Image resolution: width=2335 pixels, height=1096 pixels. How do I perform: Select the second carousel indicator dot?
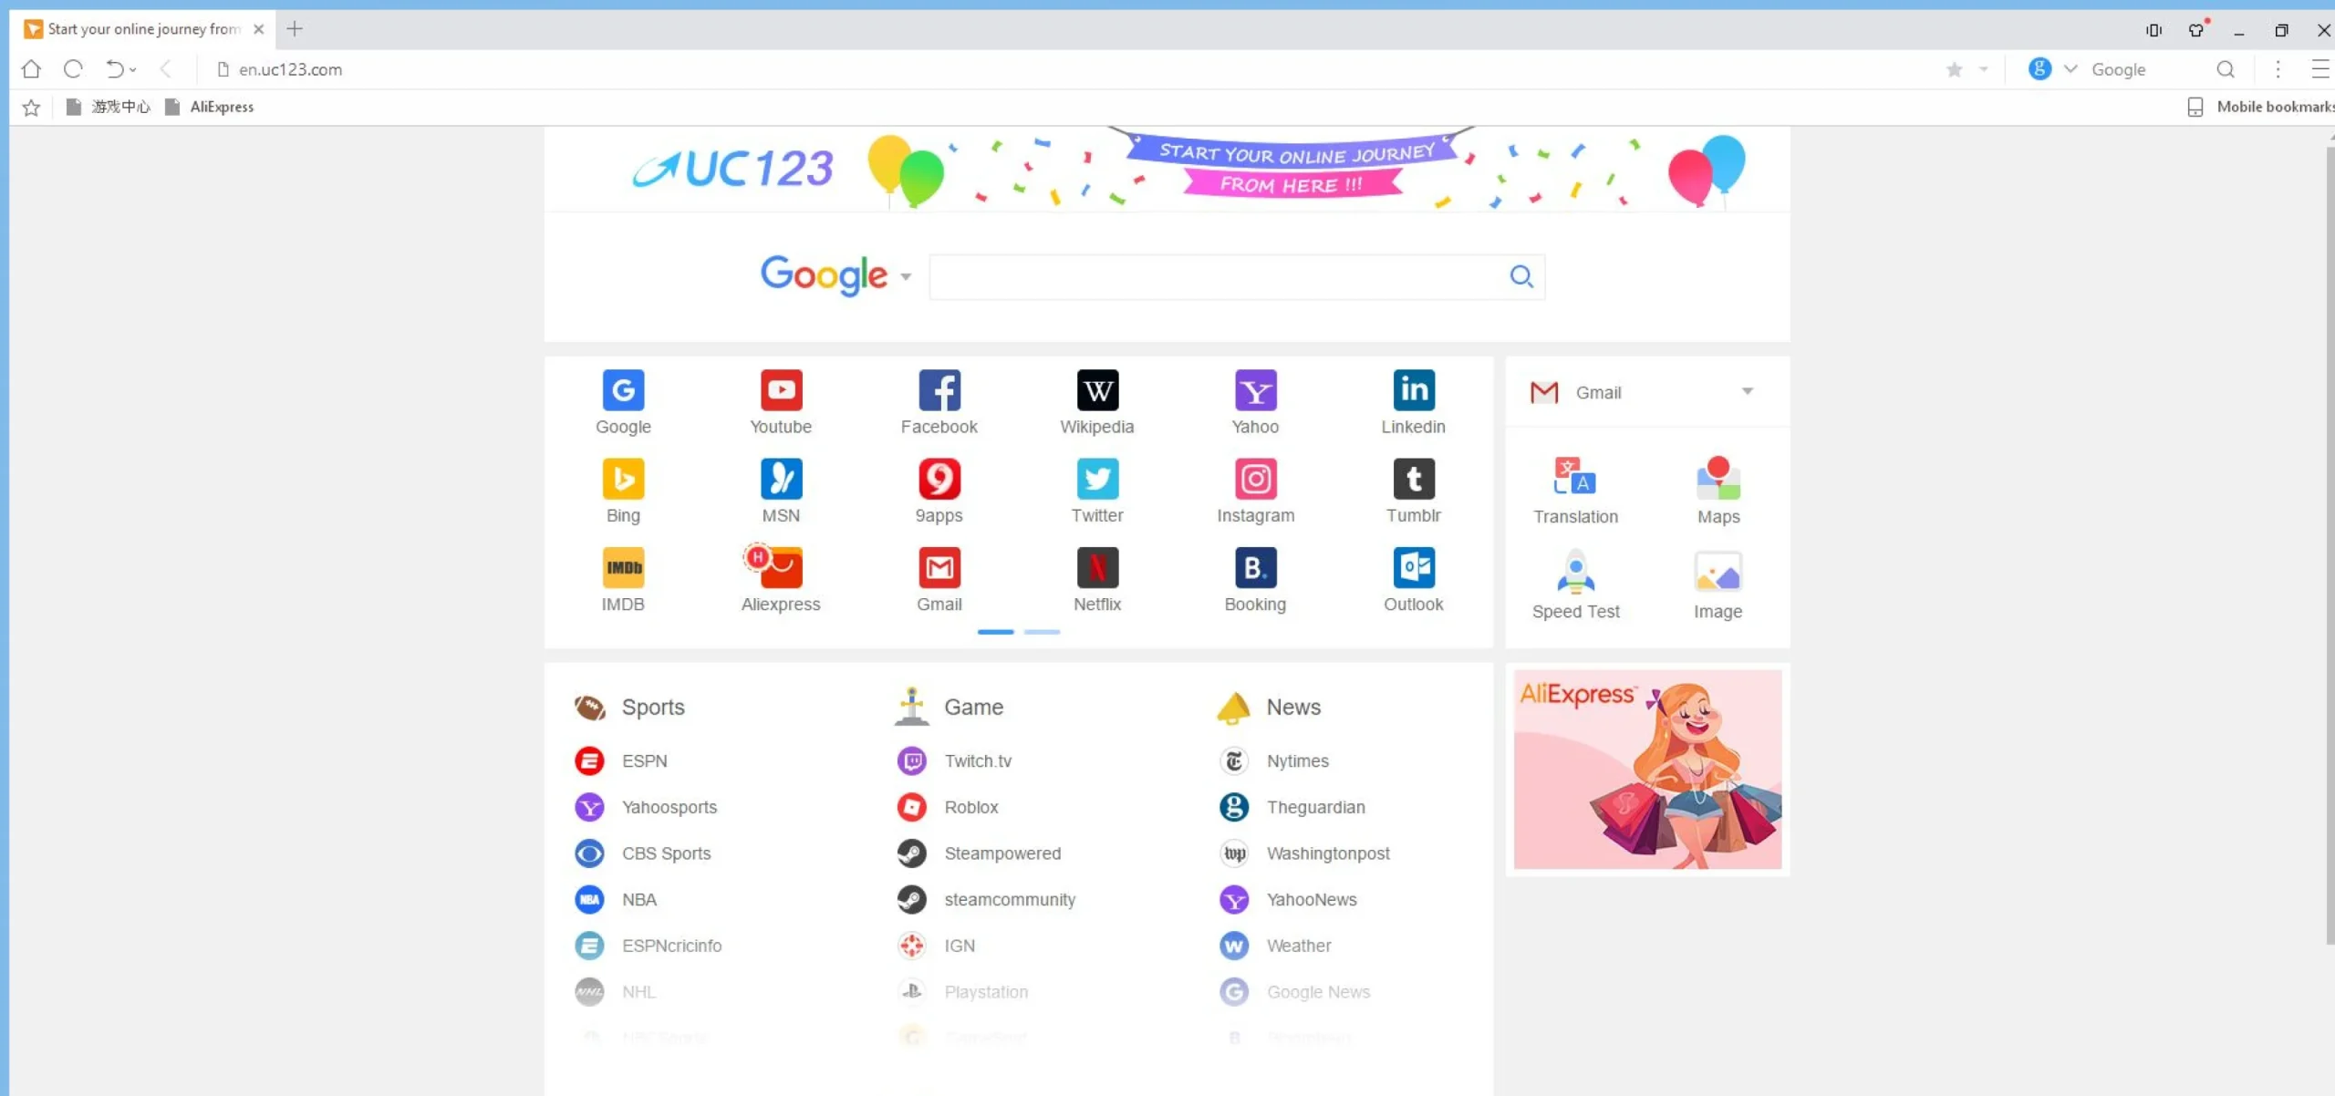[1042, 632]
